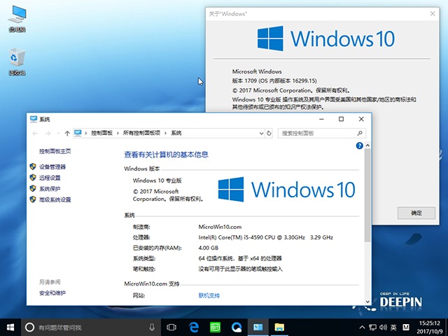Switch to the System control panel taskbar button

tap(258, 328)
